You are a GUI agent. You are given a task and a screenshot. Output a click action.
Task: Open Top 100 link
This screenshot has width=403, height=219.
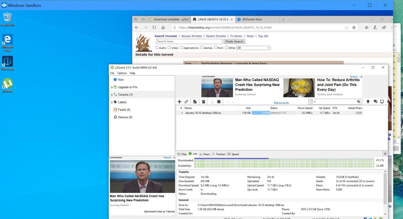click(263, 36)
